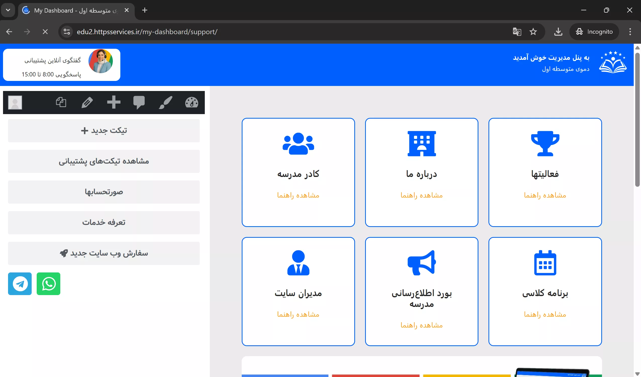641x377 pixels.
Task: Click the copy pages icon in toolbar
Action: tap(61, 102)
